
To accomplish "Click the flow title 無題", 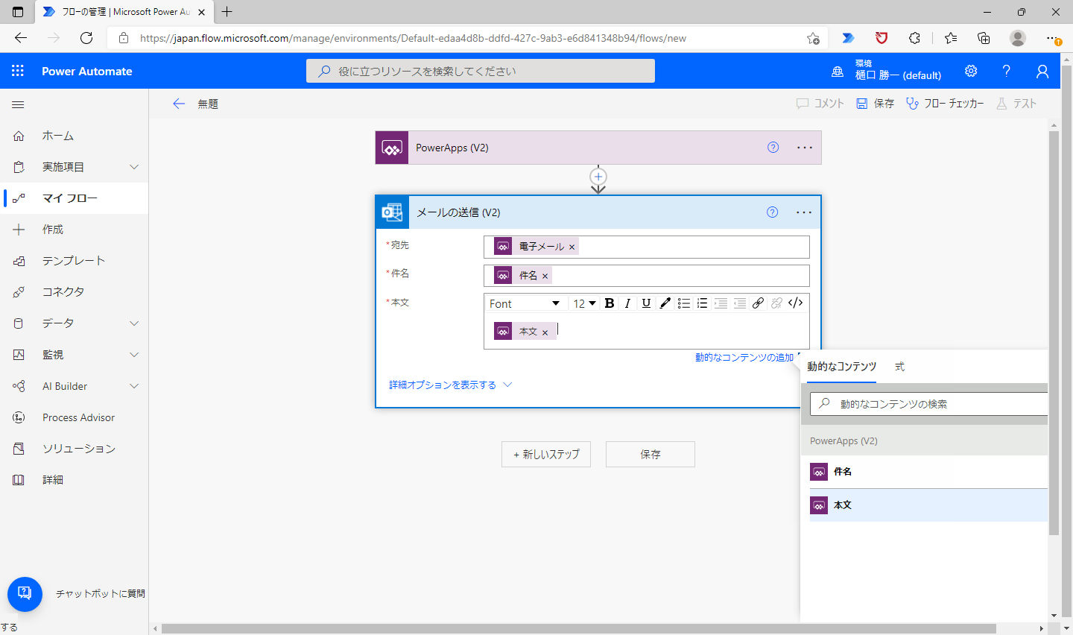I will 208,104.
